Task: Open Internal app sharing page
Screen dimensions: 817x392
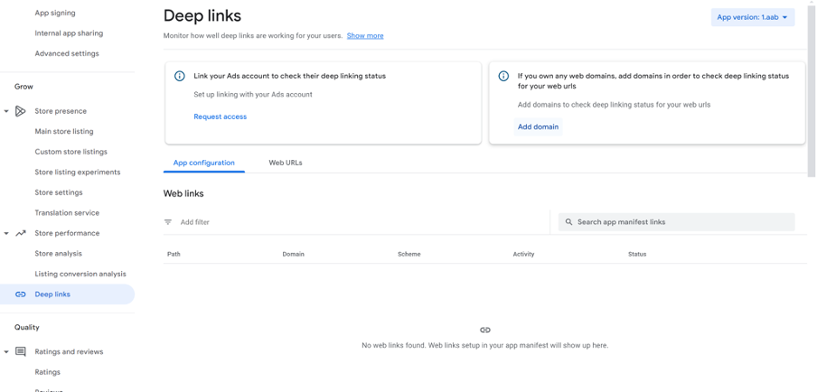Action: click(69, 33)
